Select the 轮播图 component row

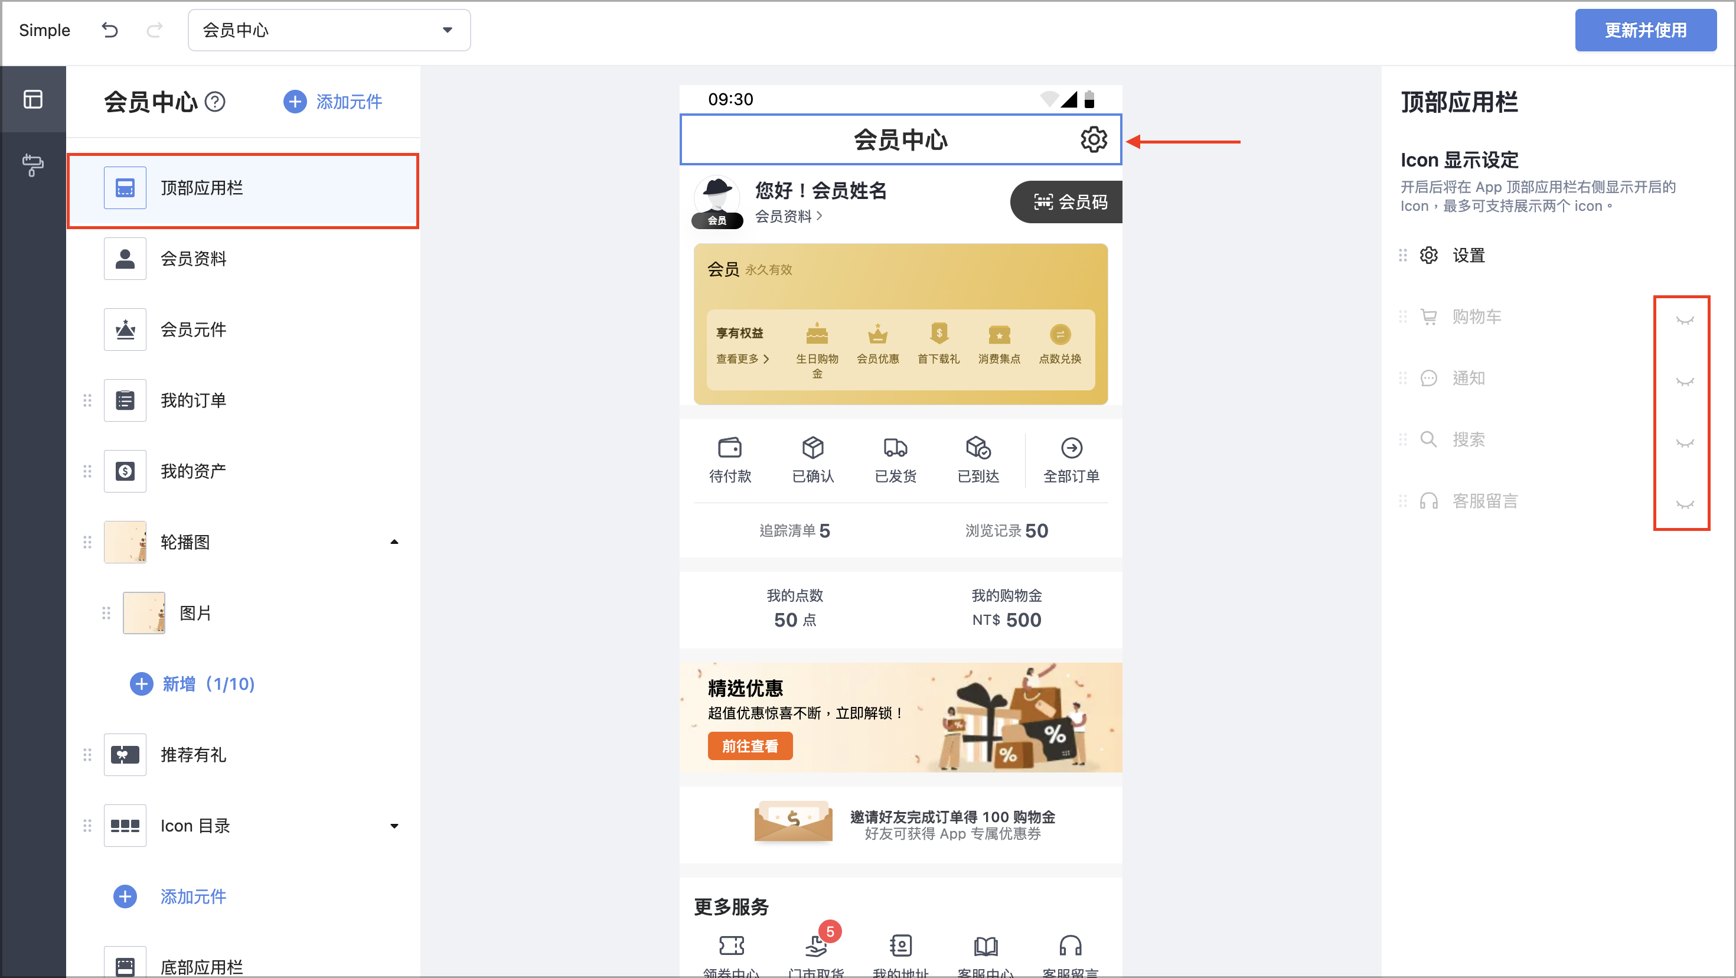point(243,542)
